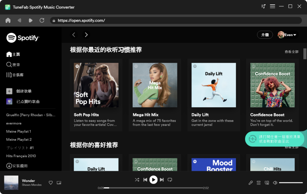Like the current song with heart icon
Image resolution: width=307 pixels, height=194 pixels.
pos(51,183)
